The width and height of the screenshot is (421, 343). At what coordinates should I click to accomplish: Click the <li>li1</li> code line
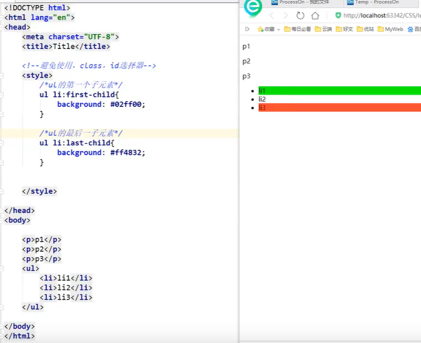66,278
